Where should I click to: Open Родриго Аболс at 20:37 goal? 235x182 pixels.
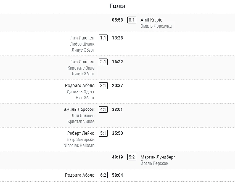pos(80,85)
